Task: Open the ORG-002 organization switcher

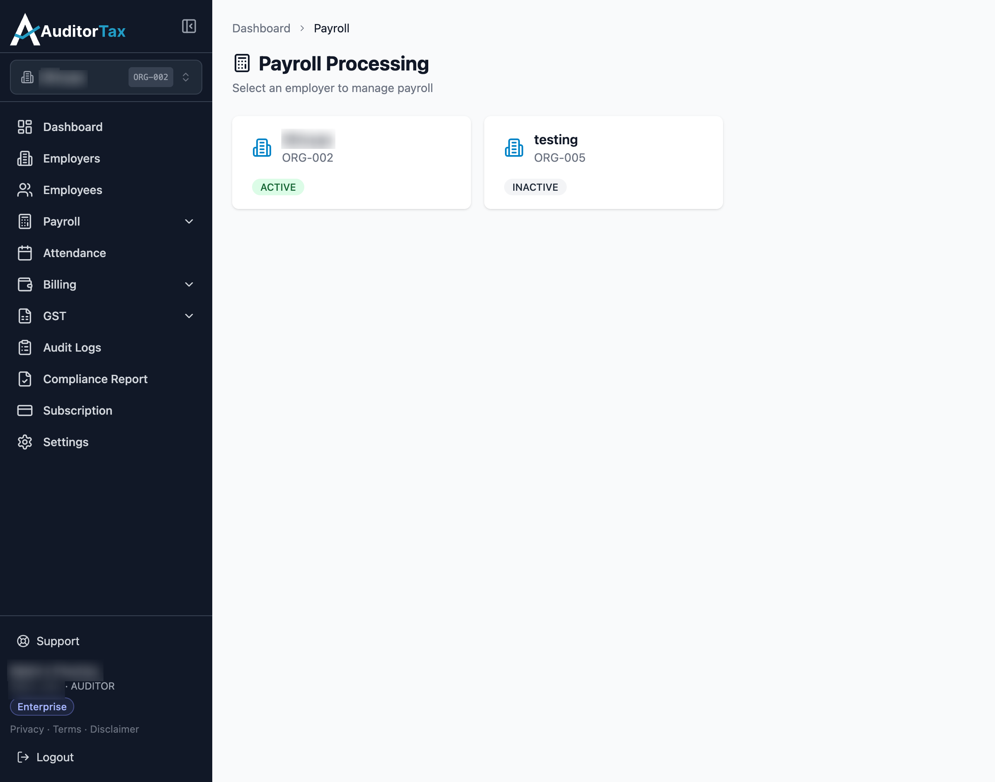Action: [x=106, y=77]
